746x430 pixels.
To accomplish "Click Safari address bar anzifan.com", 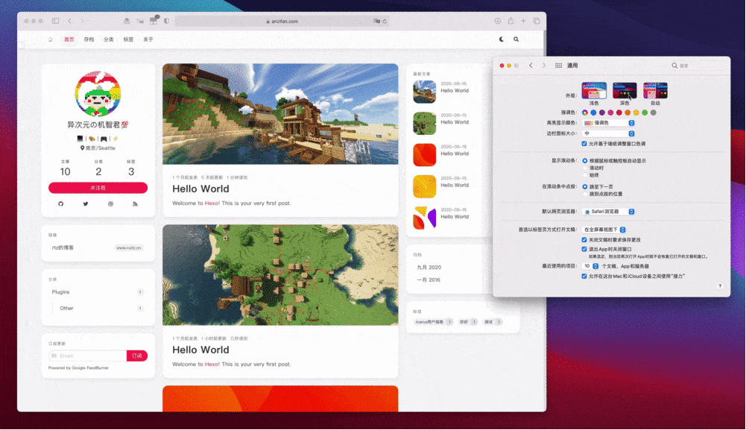I will coord(282,21).
